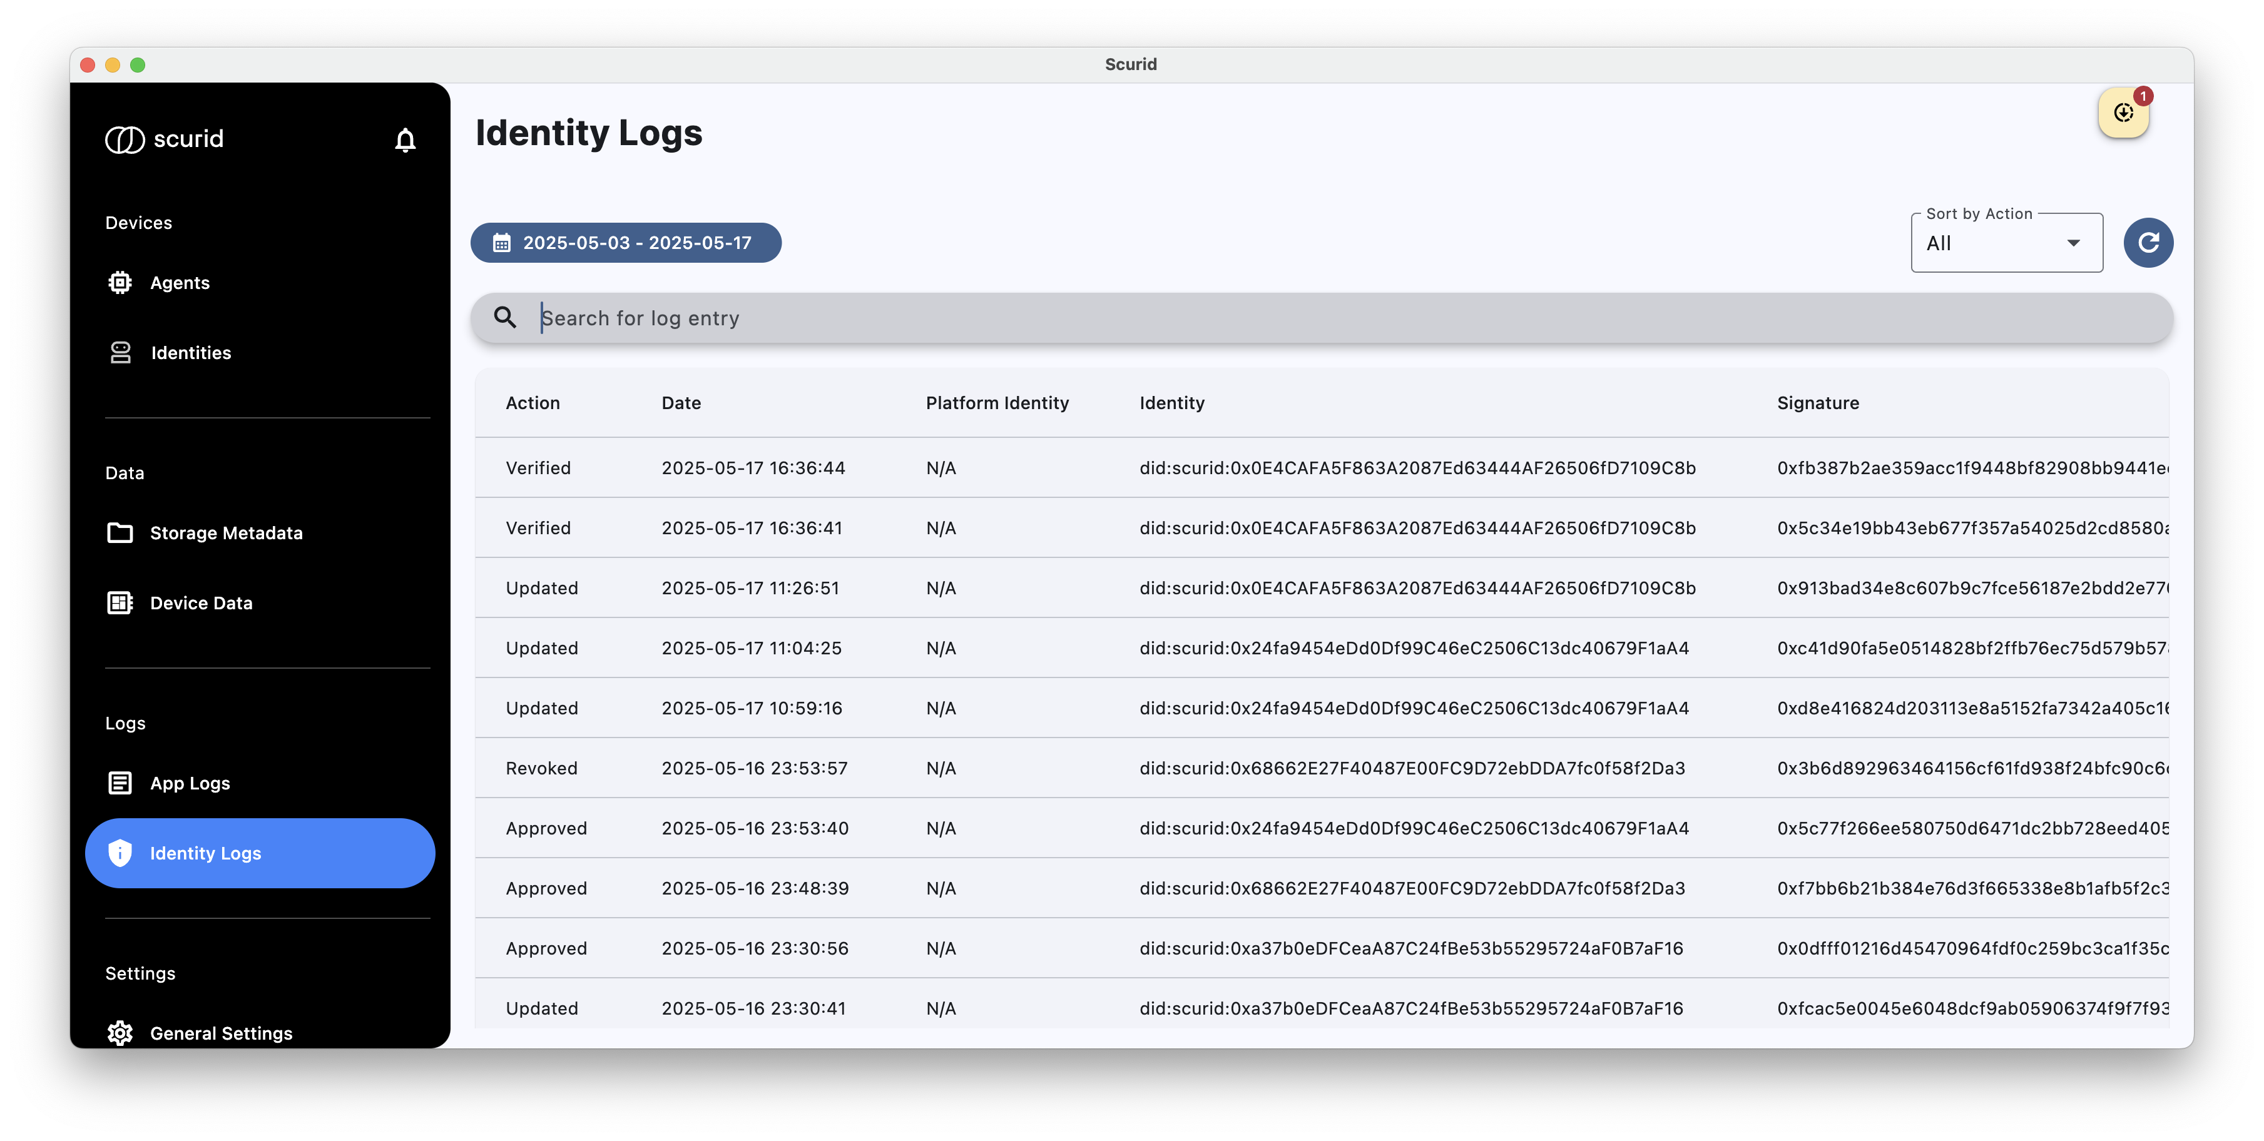Click signature starting 0x5c77f266ee58
Image resolution: width=2264 pixels, height=1141 pixels.
pos(1972,828)
